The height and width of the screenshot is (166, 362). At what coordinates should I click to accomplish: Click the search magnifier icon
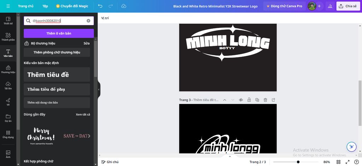[28, 21]
